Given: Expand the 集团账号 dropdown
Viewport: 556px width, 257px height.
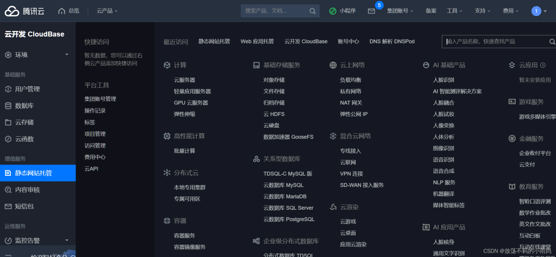Looking at the screenshot, I should [400, 11].
